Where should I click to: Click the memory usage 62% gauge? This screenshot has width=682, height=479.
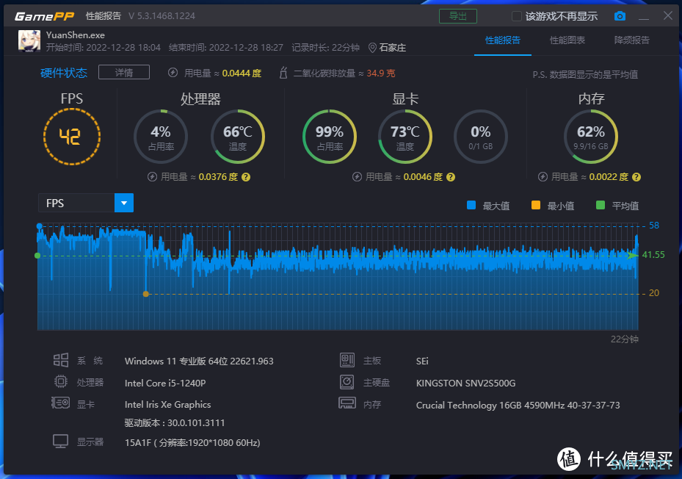(591, 137)
